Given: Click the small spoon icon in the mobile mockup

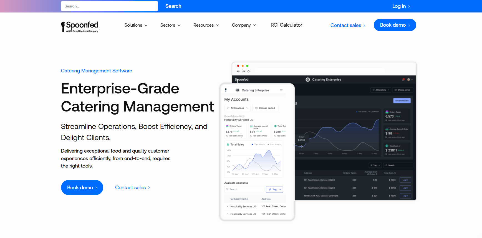Looking at the screenshot, I should click(x=226, y=90).
